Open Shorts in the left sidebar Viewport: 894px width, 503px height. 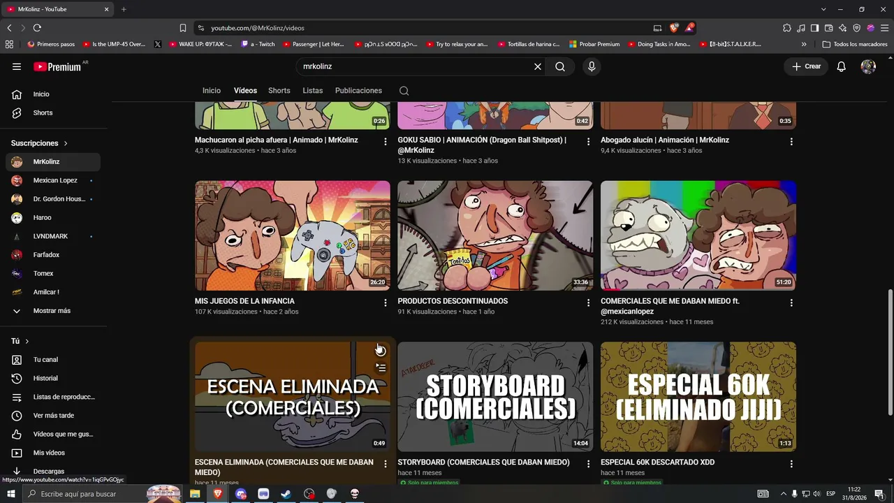[x=53, y=112]
